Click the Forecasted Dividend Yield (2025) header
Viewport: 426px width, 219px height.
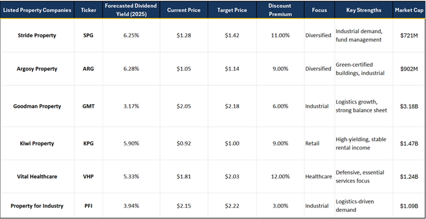point(131,10)
